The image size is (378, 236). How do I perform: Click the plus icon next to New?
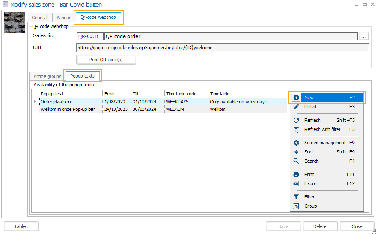(296, 98)
